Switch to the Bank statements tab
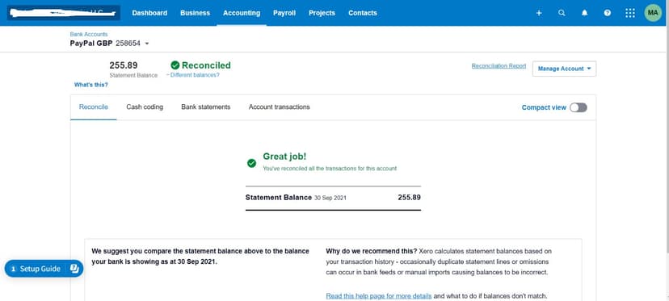The height and width of the screenshot is (301, 669). pos(206,107)
